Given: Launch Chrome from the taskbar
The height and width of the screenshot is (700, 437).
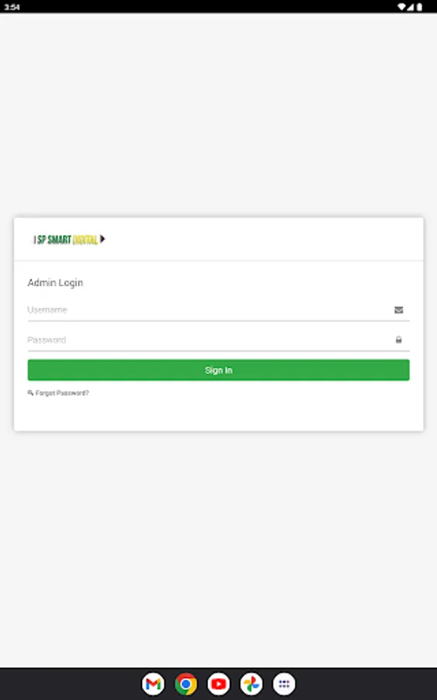Looking at the screenshot, I should pyautogui.click(x=186, y=684).
